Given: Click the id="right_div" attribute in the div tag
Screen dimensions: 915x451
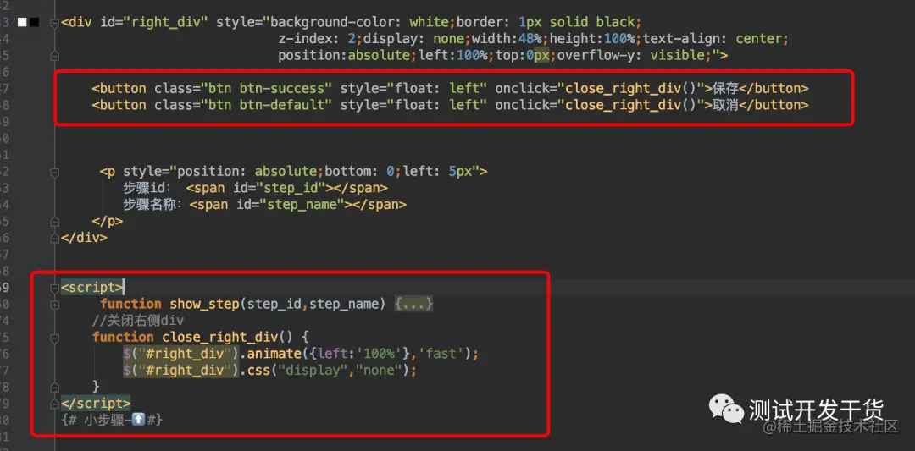Looking at the screenshot, I should (x=154, y=22).
